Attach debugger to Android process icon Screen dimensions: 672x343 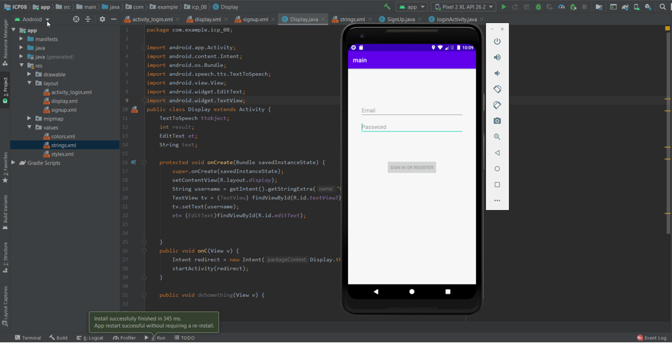point(573,7)
